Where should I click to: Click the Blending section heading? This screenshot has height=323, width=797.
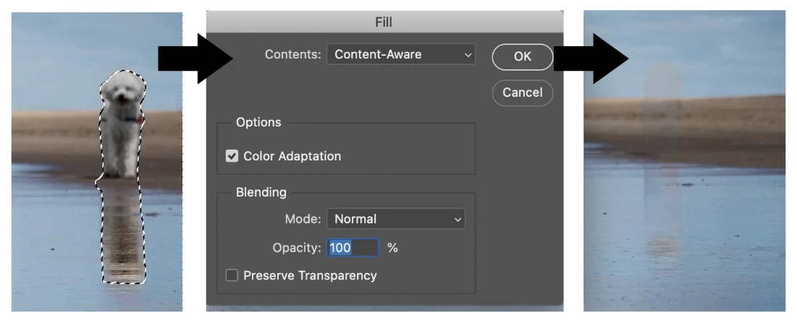pos(261,192)
